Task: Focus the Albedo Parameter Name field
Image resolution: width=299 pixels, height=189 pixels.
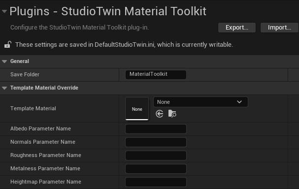Action: pos(156,129)
